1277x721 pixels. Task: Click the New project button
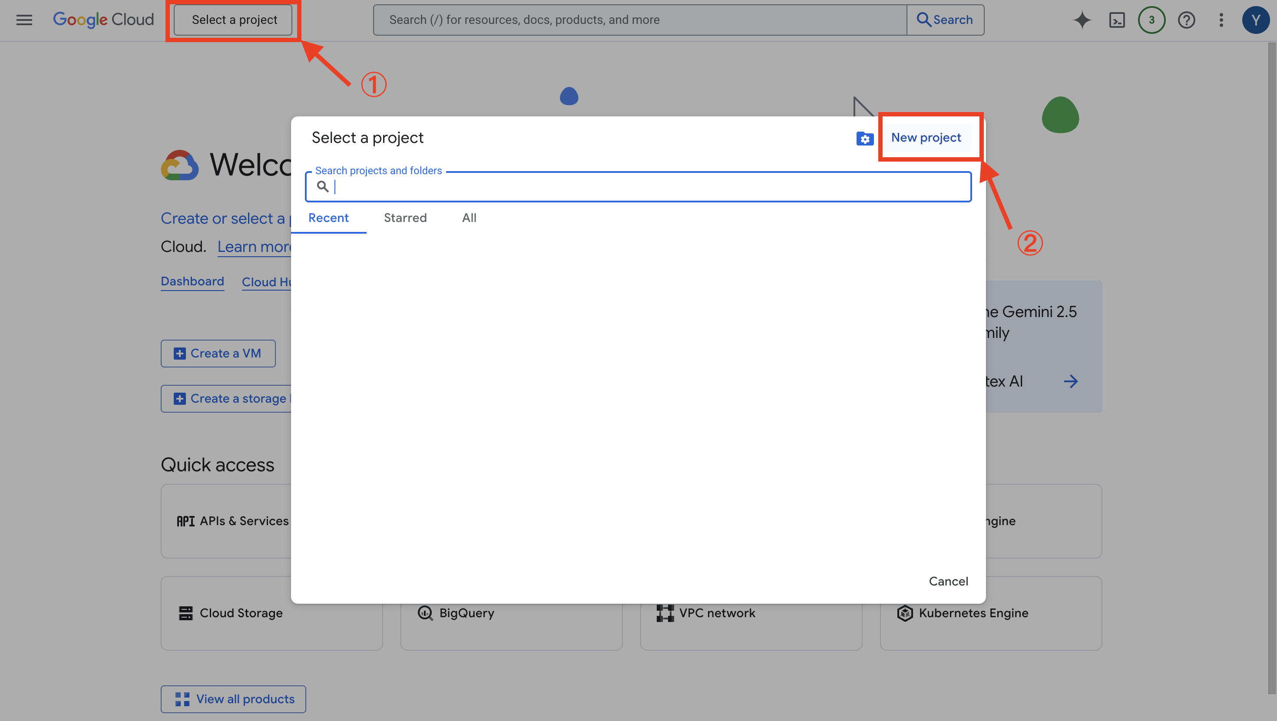926,137
